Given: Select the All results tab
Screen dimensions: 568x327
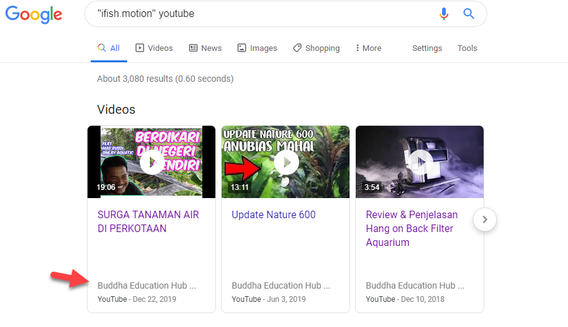Looking at the screenshot, I should 109,48.
